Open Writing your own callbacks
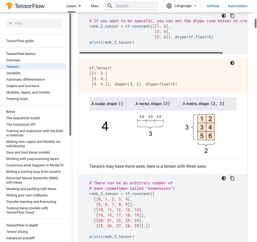 (27, 195)
